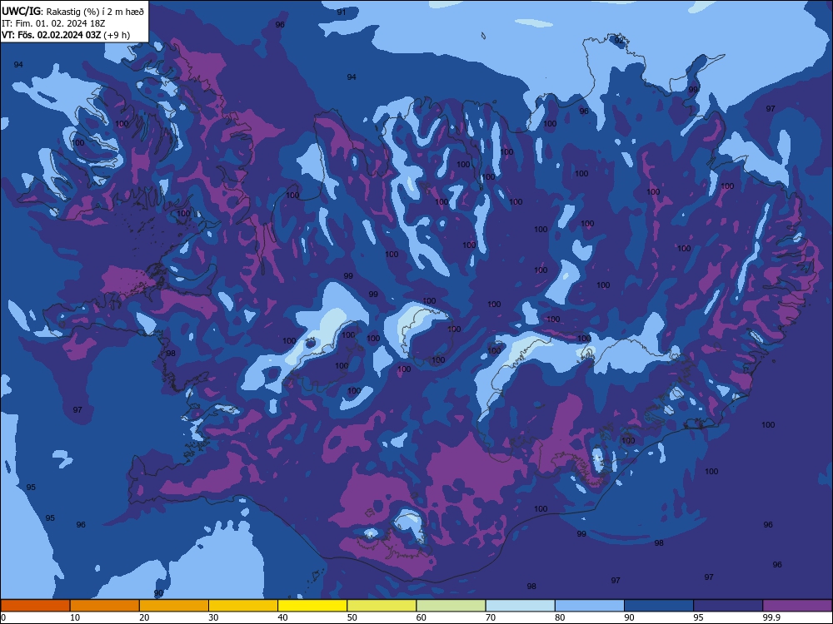Click legend label 60

pos(421,617)
